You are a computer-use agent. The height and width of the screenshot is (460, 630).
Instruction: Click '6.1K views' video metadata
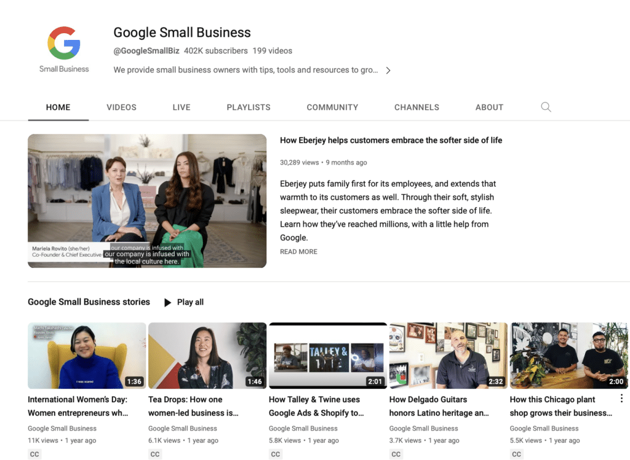164,440
